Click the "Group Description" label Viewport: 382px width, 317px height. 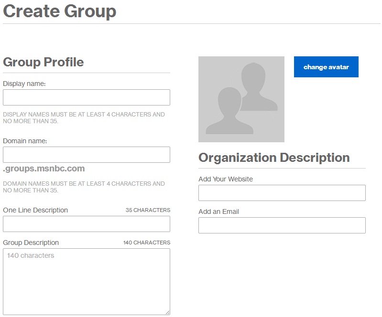pos(31,243)
